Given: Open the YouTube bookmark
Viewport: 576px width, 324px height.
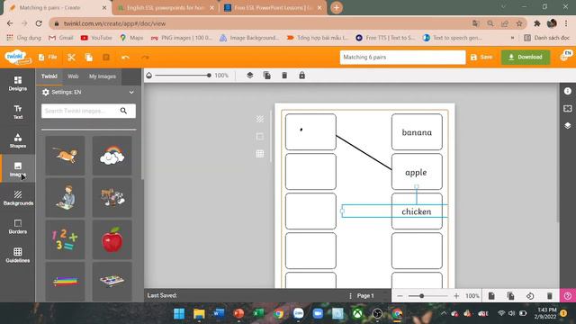Looking at the screenshot, I should pos(96,38).
